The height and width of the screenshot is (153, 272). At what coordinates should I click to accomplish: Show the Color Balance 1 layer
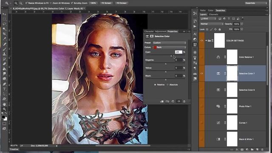(x=201, y=57)
